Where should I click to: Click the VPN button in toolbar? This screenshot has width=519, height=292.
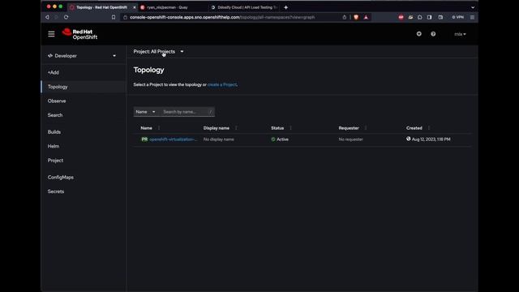[458, 17]
